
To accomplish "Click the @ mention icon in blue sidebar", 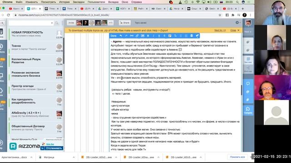I will coord(248,92).
